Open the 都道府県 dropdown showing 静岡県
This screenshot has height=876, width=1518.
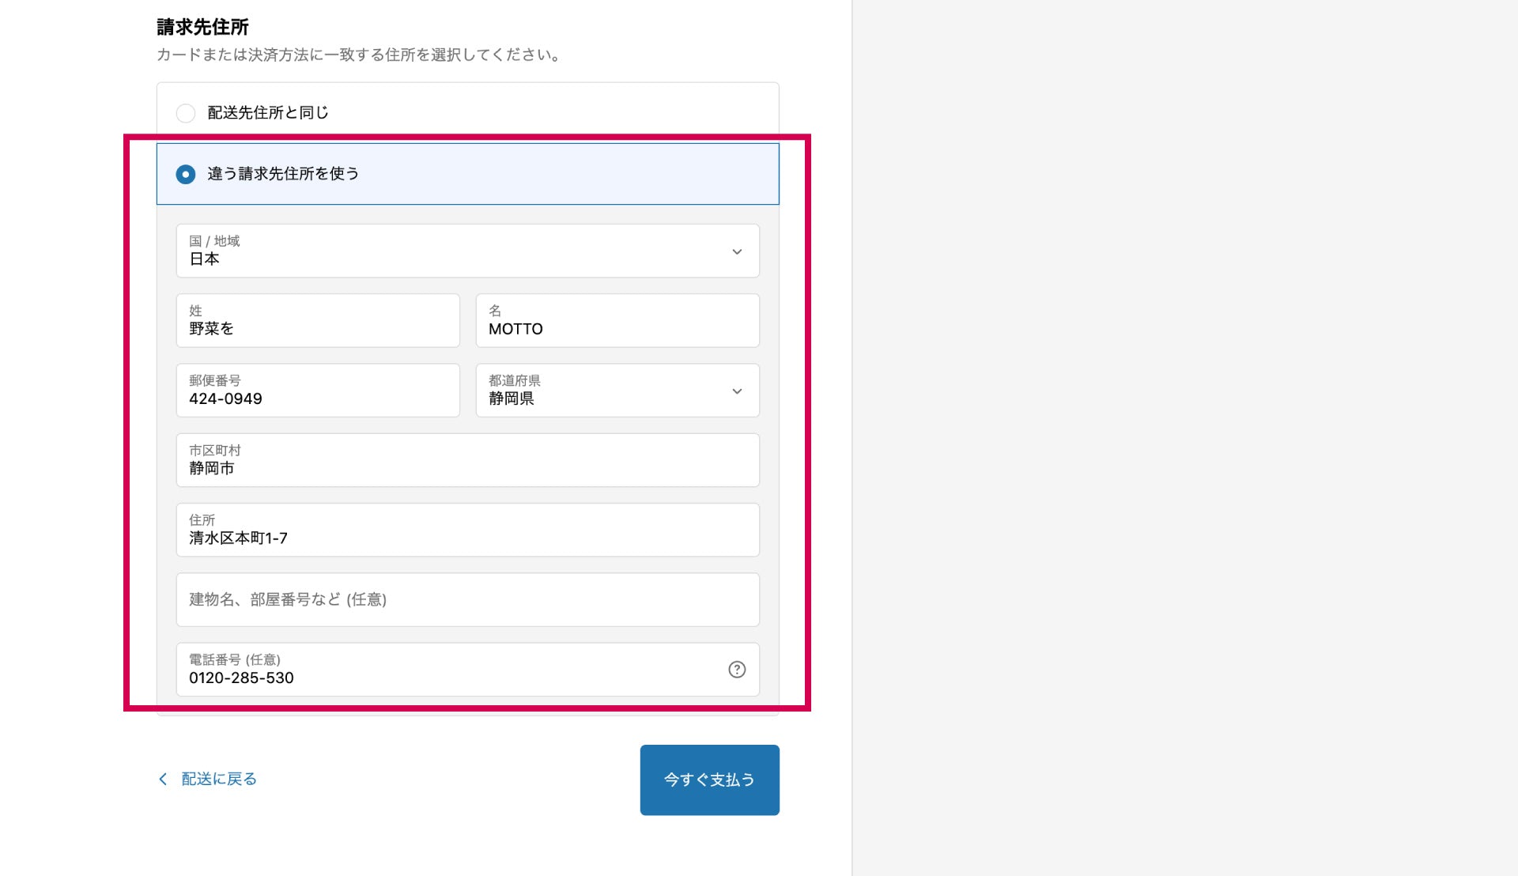(601, 391)
